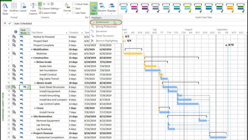This screenshot has height=140, width=248.
Task: Click the info indicator column header icon
Action: click(16, 32)
